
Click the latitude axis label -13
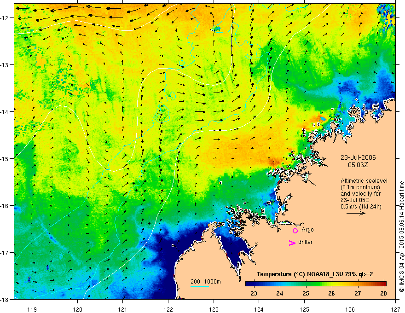coord(4,65)
